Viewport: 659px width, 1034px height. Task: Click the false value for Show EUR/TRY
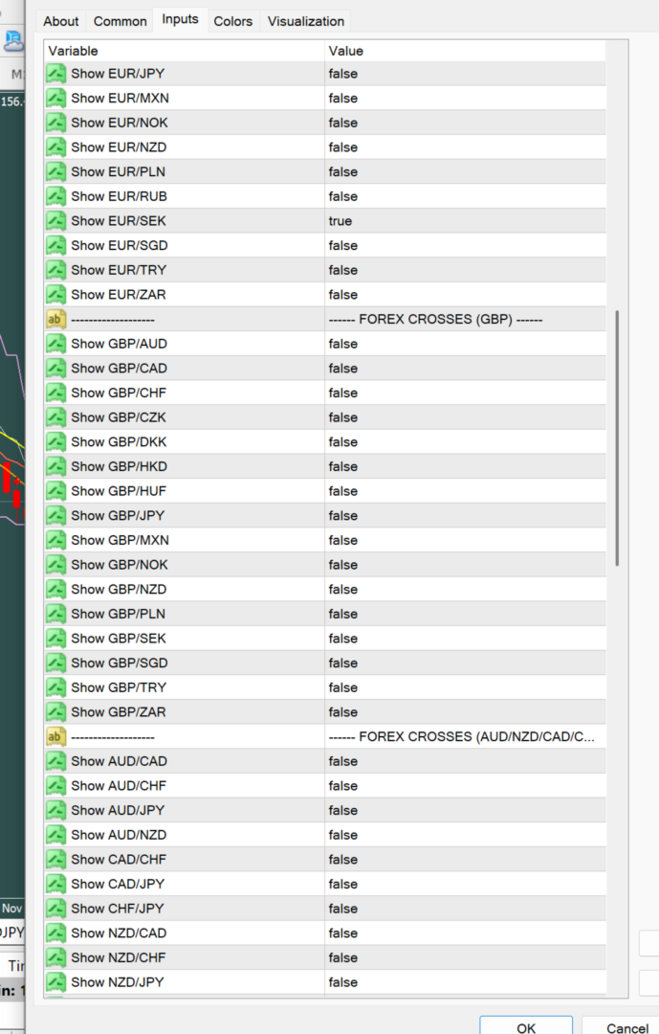click(343, 270)
